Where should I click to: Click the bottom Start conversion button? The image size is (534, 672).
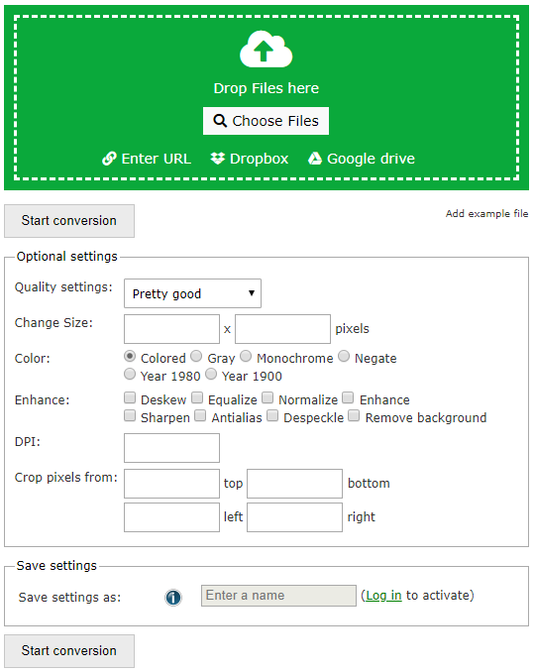coord(69,651)
